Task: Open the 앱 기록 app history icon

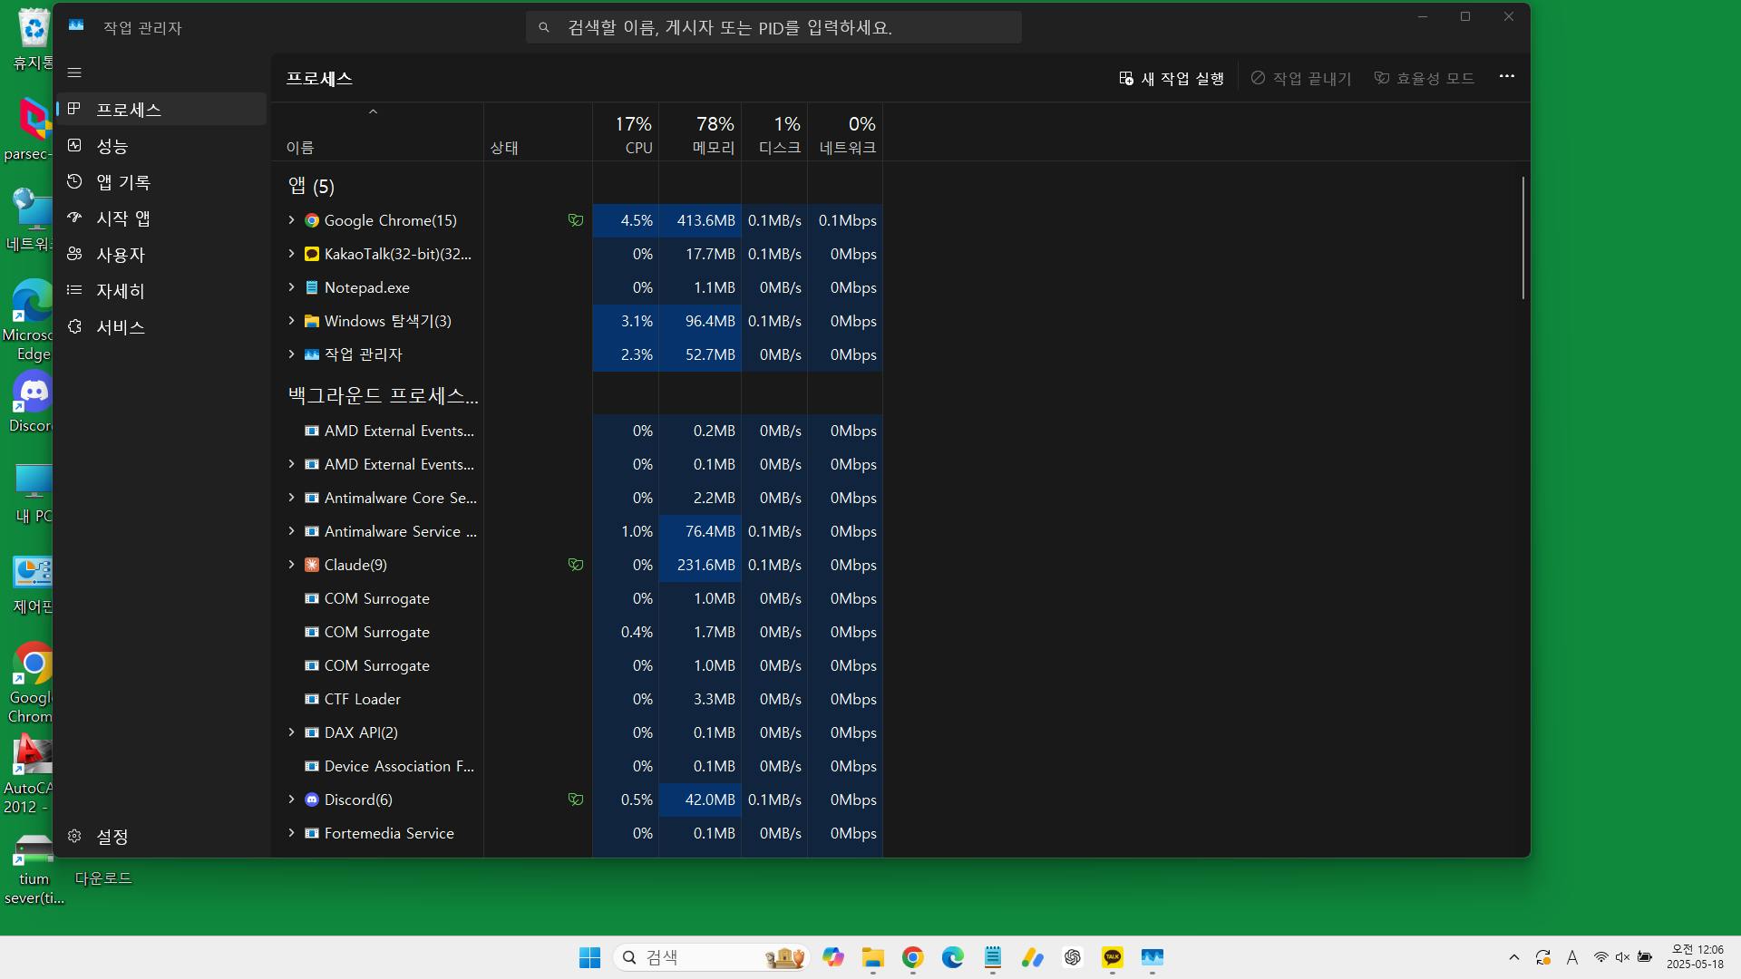Action: pos(74,181)
